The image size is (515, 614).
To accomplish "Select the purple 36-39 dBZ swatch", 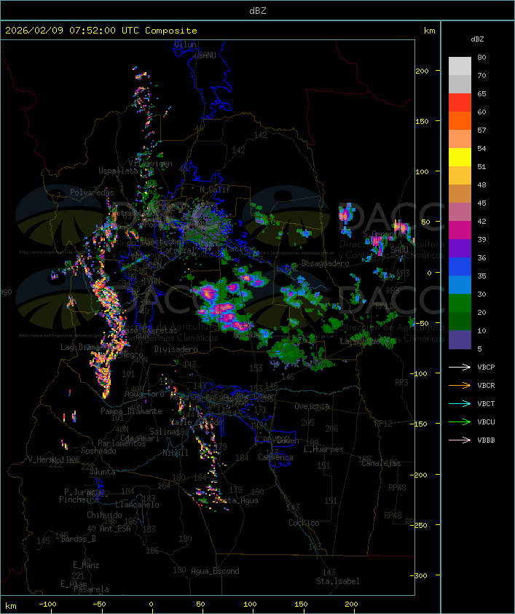I will pyautogui.click(x=460, y=248).
